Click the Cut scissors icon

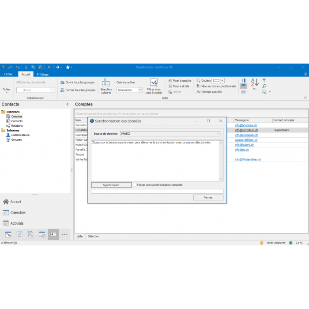click(x=26, y=67)
